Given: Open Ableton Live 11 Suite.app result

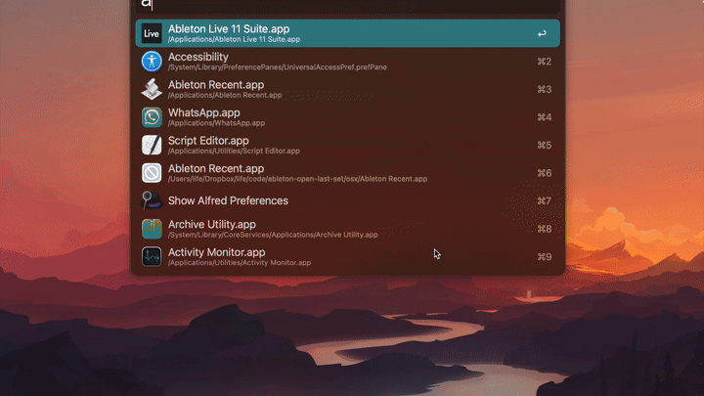Looking at the screenshot, I should (348, 33).
